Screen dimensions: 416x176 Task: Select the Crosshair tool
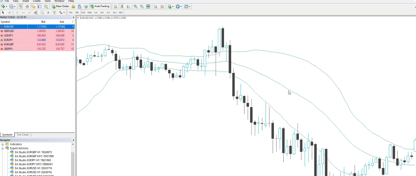[9, 12]
